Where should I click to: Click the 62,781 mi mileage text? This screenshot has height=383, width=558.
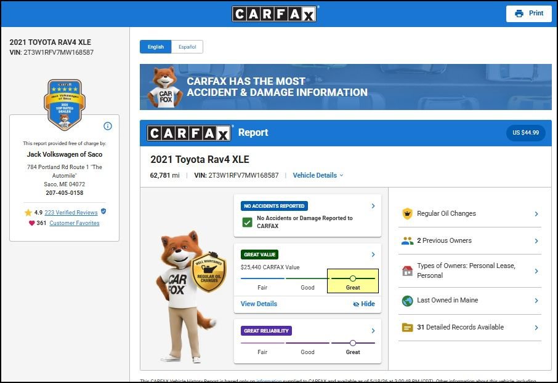[x=165, y=175]
